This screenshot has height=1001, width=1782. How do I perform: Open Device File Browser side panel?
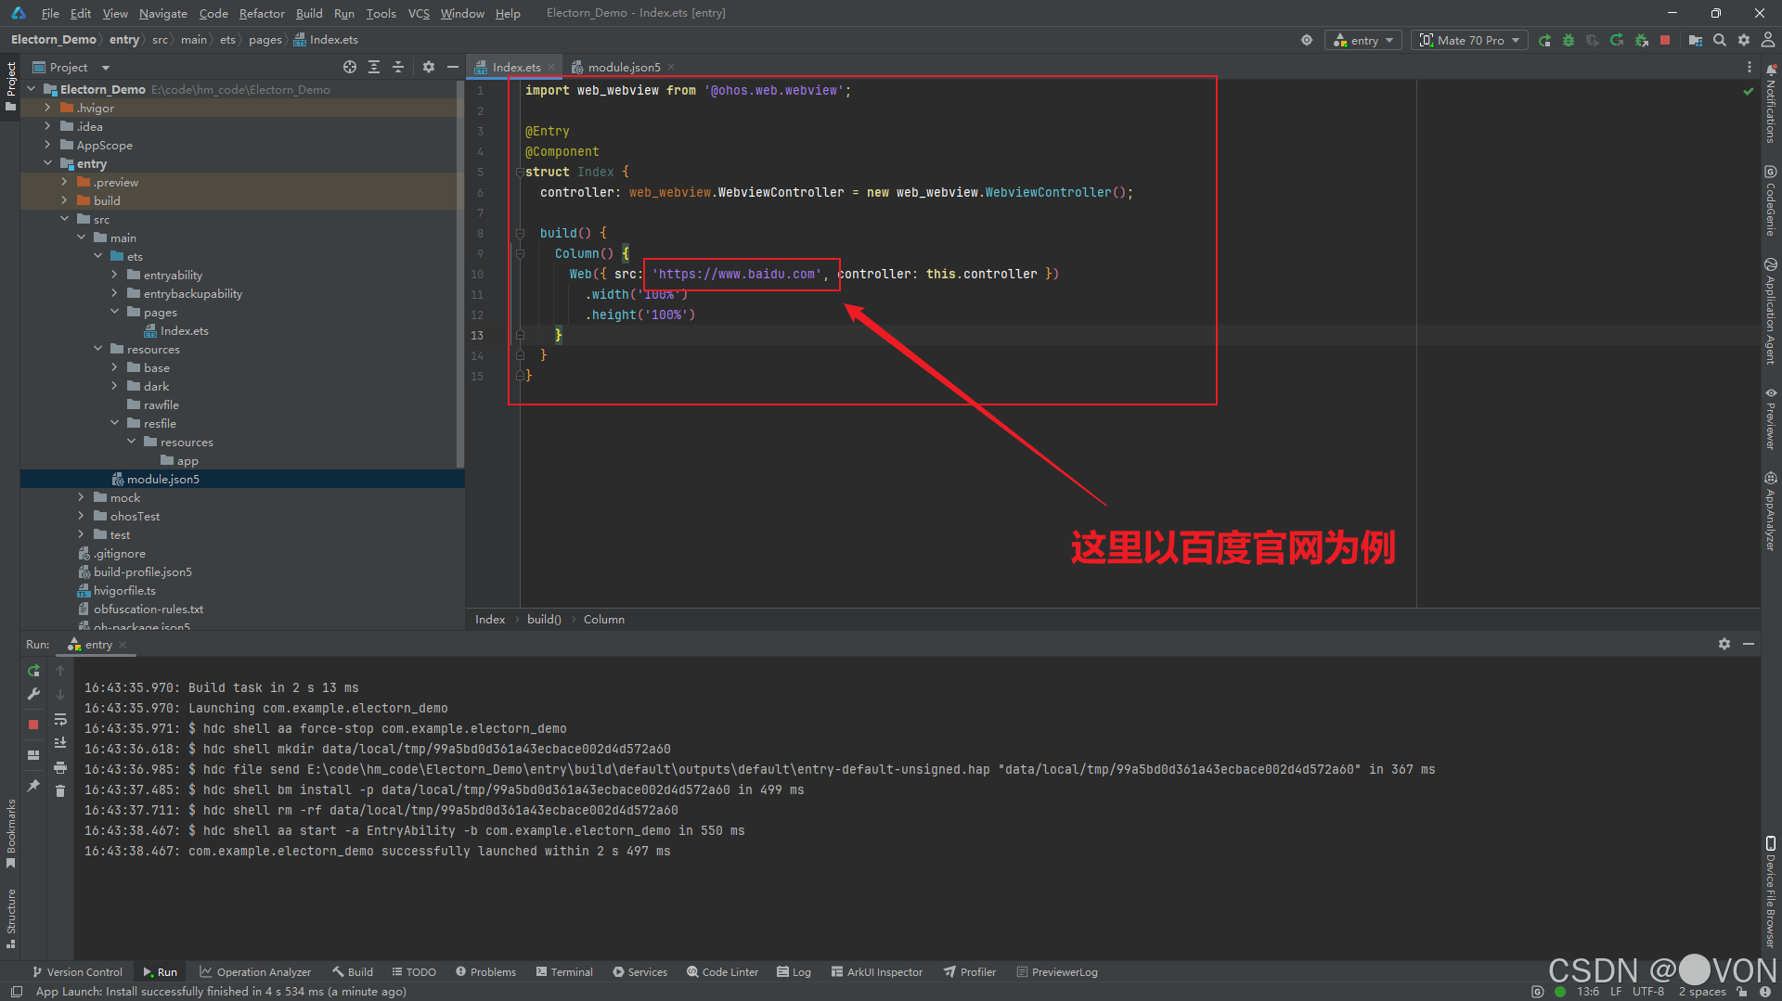[x=1771, y=891]
